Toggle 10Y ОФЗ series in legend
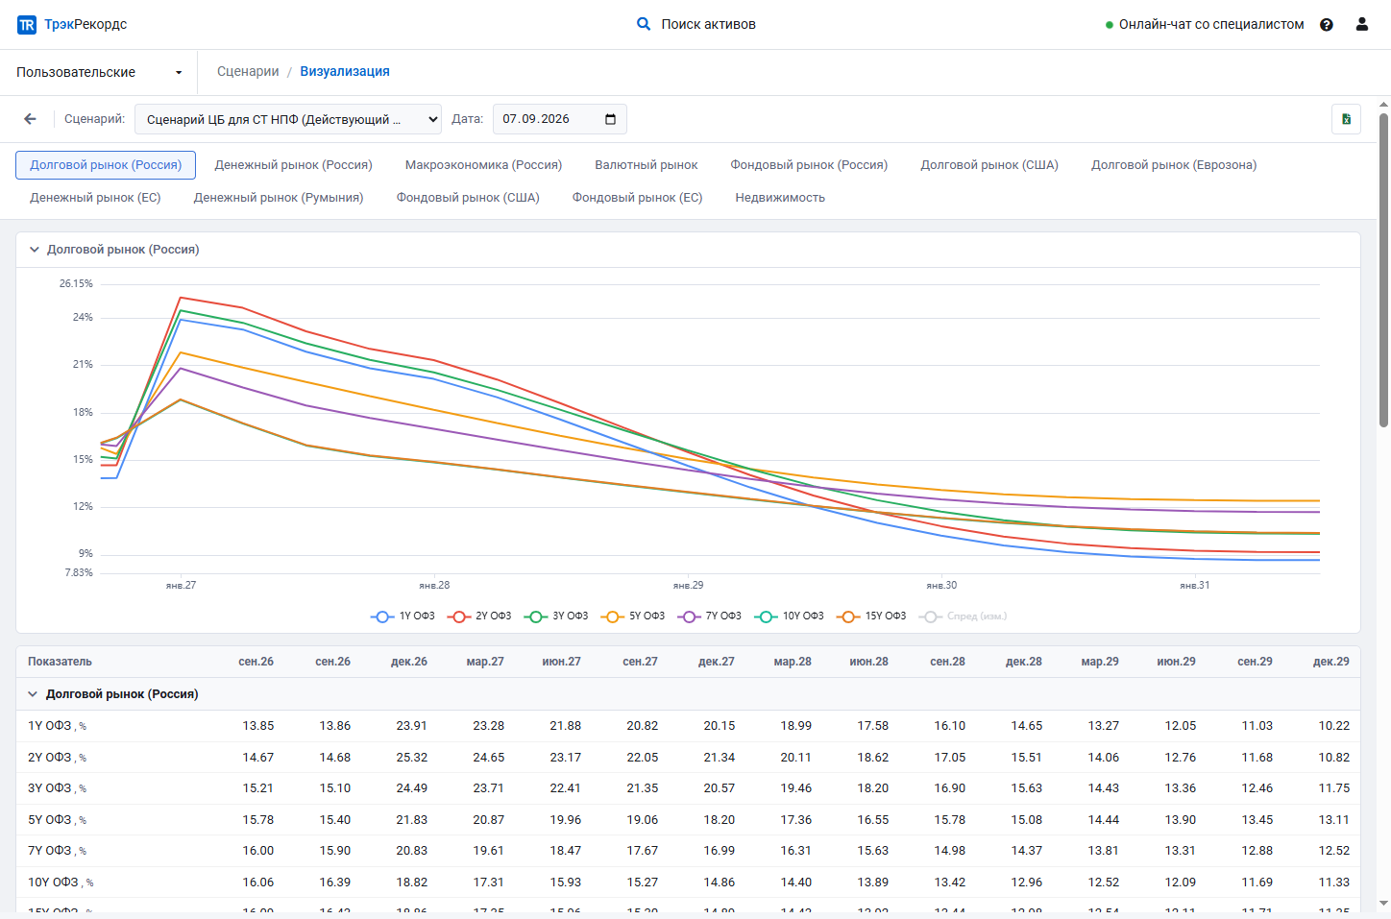 [790, 617]
